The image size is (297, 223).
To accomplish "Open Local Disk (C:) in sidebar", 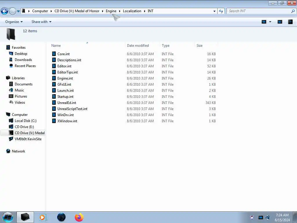I will 26,121.
